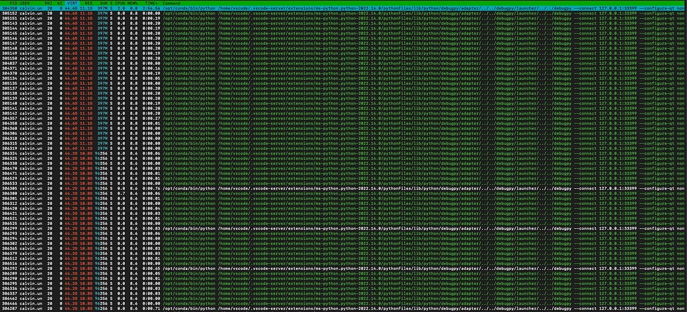Select the process row with PID 304350

(11, 7)
